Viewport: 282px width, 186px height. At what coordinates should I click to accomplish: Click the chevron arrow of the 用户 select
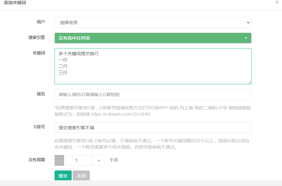click(248, 22)
